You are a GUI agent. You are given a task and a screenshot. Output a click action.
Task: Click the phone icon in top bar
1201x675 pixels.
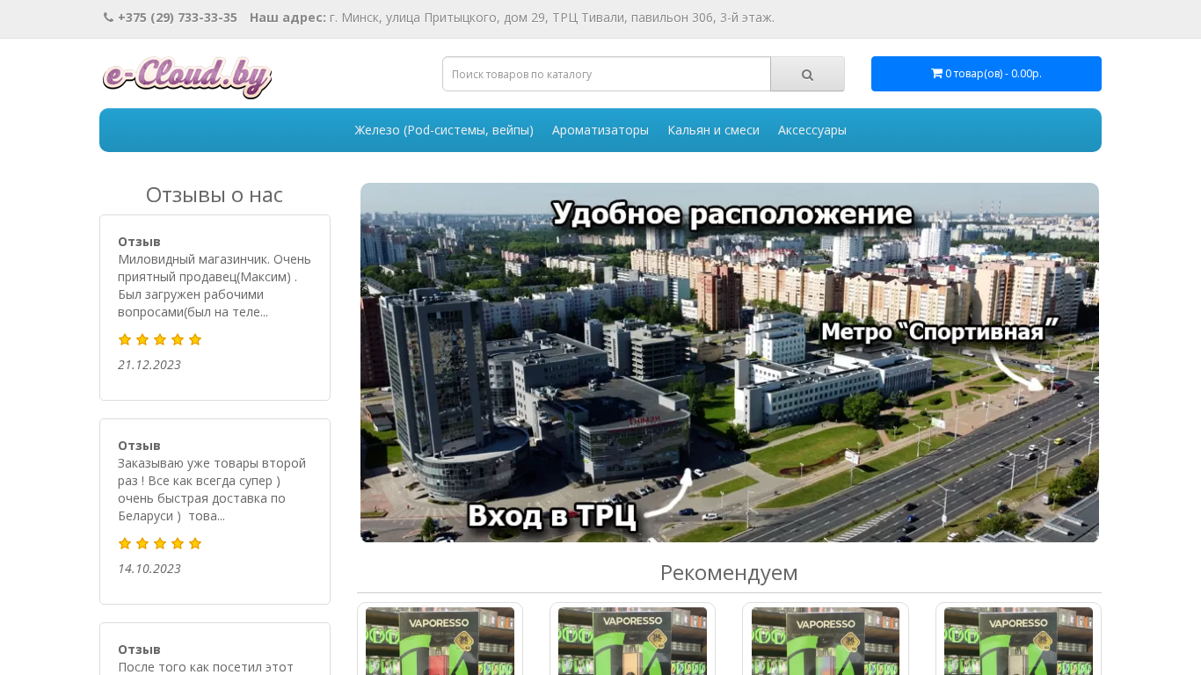[x=108, y=18]
